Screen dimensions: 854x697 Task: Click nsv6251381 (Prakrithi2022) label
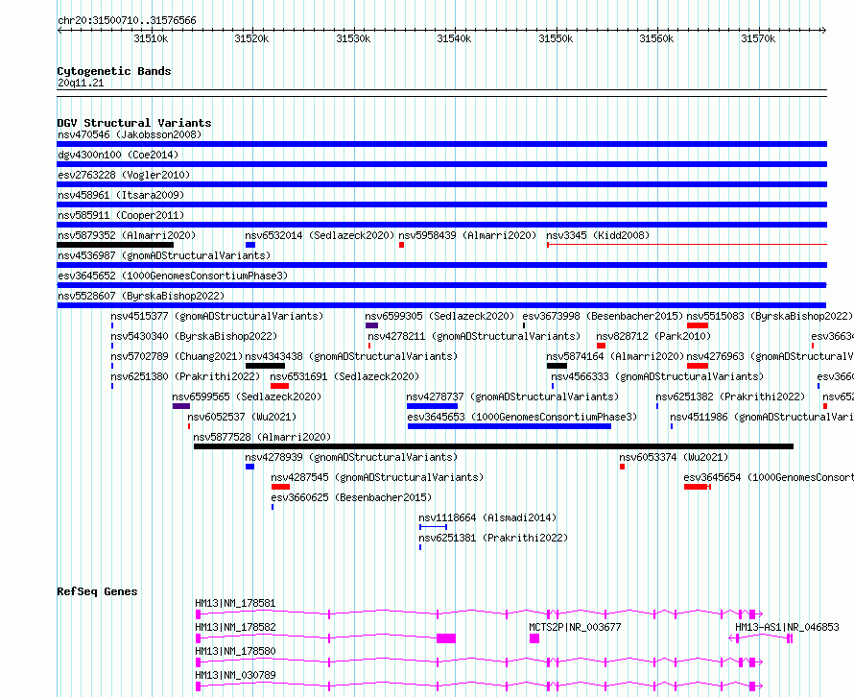pyautogui.click(x=493, y=538)
